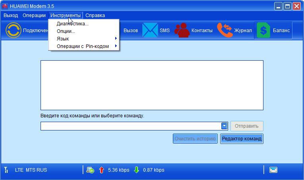The width and height of the screenshot is (304, 180).
Task: Click the Huawei logo in the title bar
Action: [5, 6]
